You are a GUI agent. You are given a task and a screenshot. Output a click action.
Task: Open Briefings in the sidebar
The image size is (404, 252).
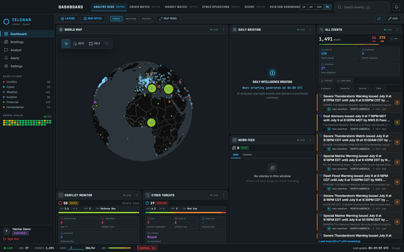pos(27,42)
